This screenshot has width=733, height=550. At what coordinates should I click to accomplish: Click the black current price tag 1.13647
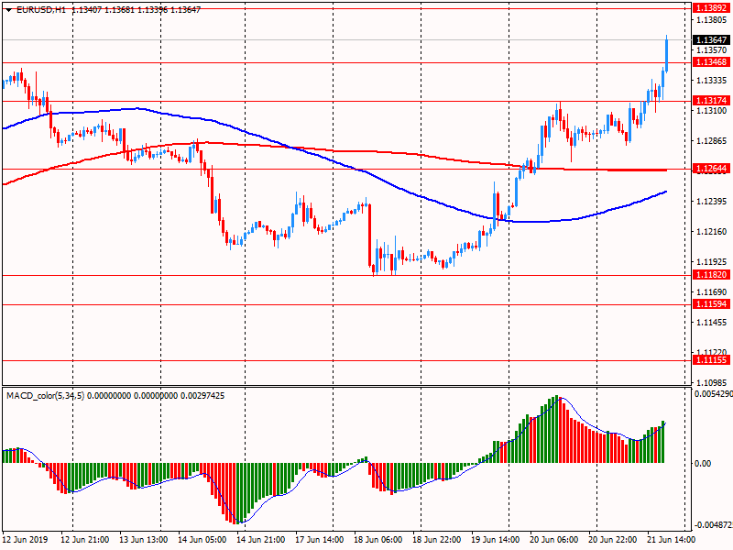click(x=711, y=40)
